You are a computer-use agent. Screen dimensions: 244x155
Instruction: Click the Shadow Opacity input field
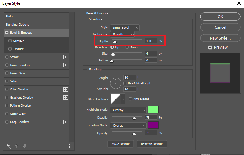point(151,133)
